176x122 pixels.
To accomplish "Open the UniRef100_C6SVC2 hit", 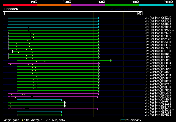I will coord(158,21).
